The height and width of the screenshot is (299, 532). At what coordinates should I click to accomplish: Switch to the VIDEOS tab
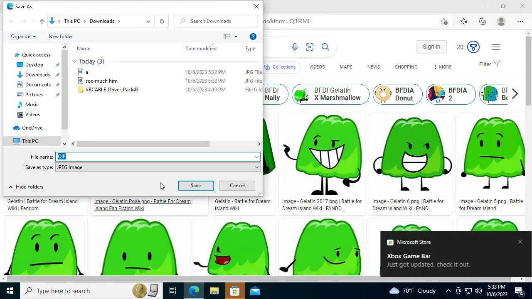click(x=317, y=67)
